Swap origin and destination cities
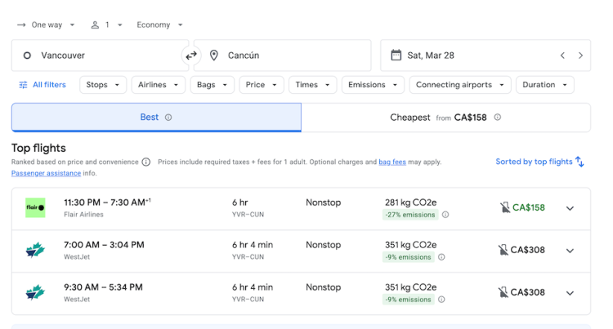Viewport: 613px width, 329px height. (x=191, y=56)
